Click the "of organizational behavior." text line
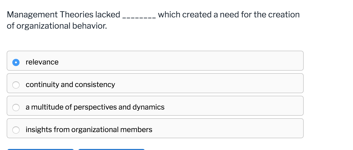 point(57,26)
